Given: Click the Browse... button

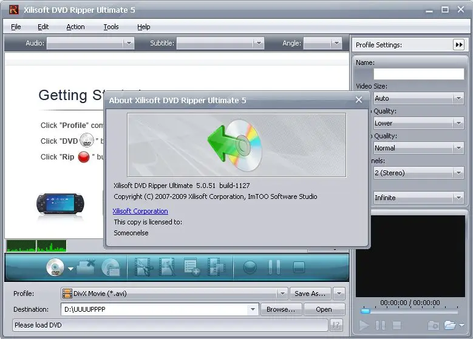Looking at the screenshot, I should tap(281, 309).
